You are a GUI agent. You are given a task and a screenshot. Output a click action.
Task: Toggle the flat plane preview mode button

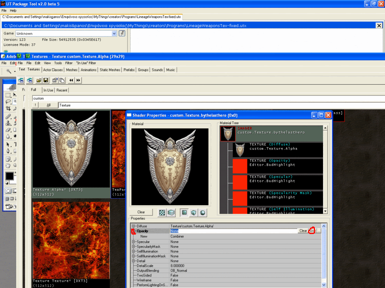pyautogui.click(x=184, y=213)
